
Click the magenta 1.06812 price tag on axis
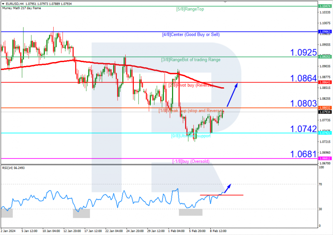coord(325,158)
